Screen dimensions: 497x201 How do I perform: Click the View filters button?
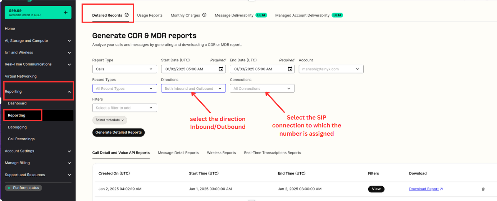[376, 189]
